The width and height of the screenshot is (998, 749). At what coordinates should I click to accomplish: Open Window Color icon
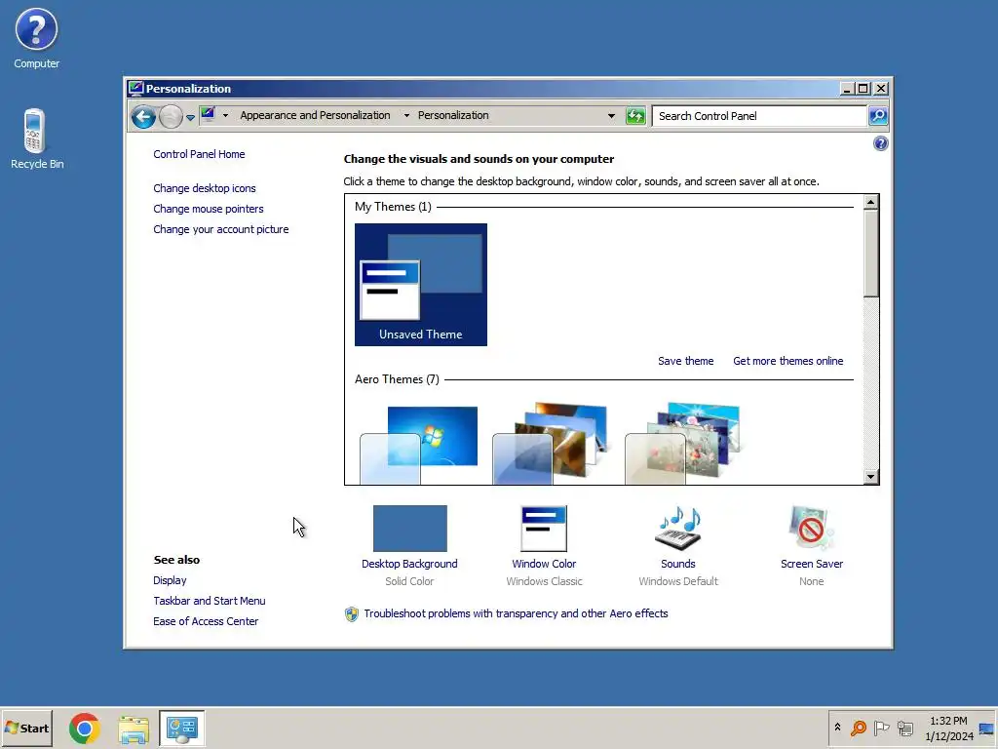click(x=544, y=528)
